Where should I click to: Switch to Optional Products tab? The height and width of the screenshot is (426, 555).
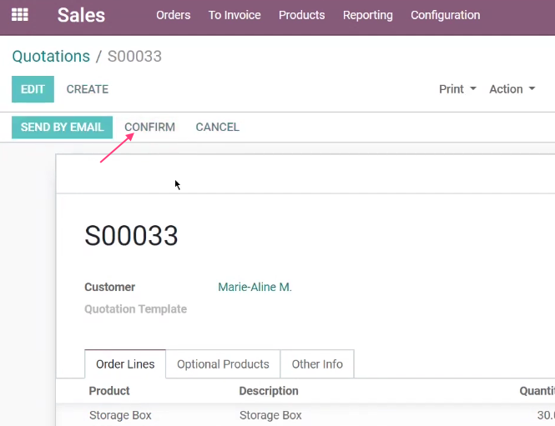coord(223,363)
